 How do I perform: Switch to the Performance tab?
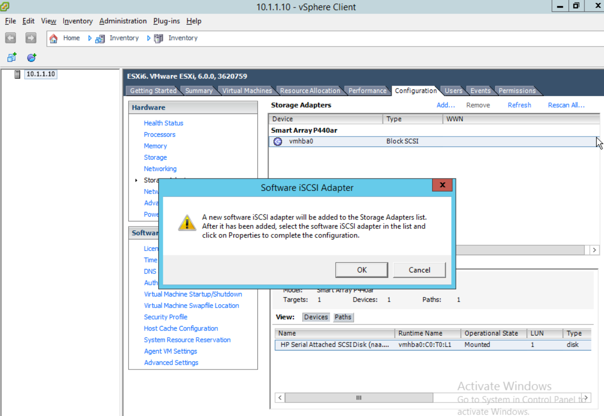(x=367, y=90)
